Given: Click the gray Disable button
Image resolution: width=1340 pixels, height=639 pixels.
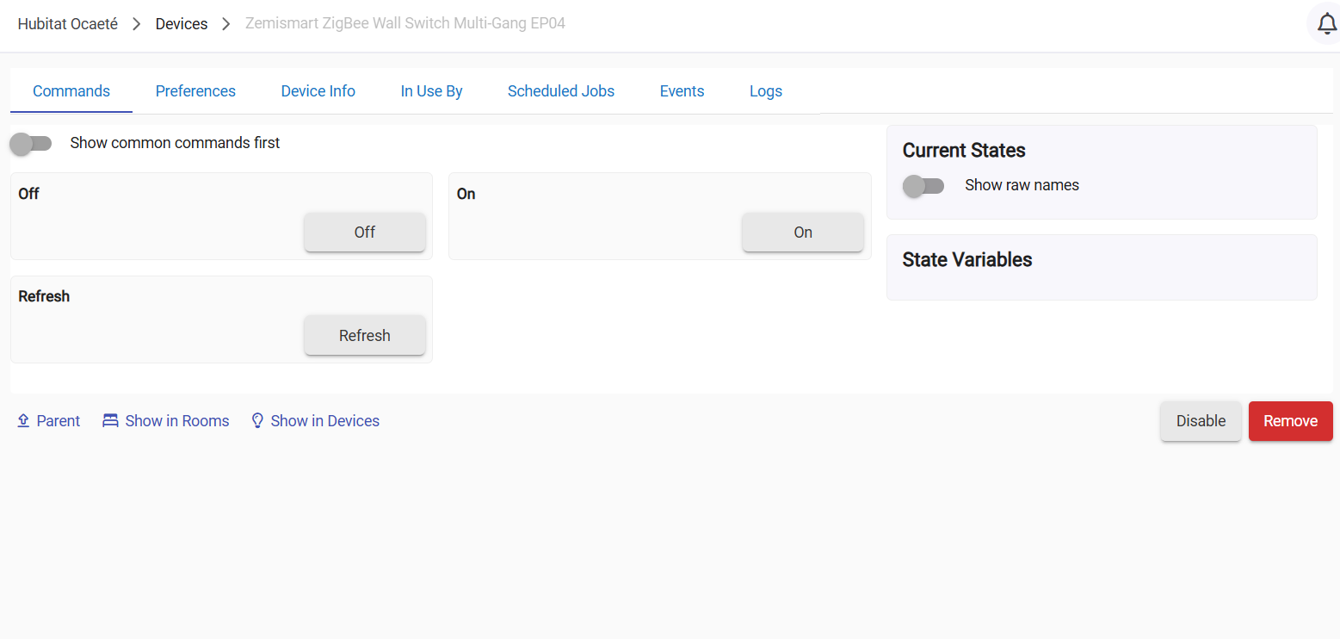Looking at the screenshot, I should [x=1201, y=421].
